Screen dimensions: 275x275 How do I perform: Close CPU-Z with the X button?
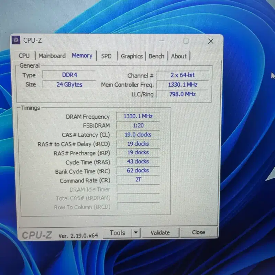[211, 41]
